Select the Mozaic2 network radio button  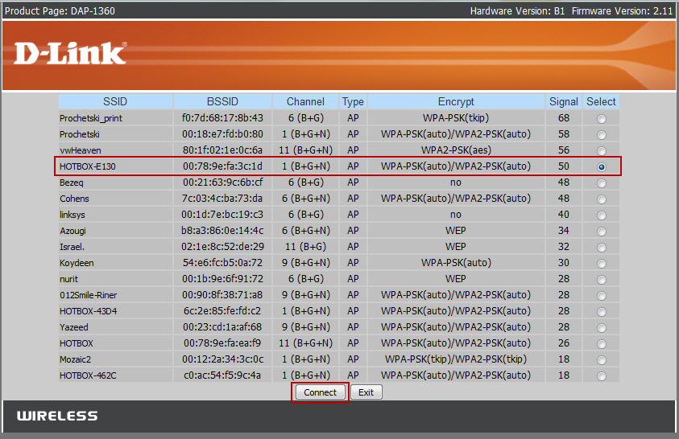601,359
